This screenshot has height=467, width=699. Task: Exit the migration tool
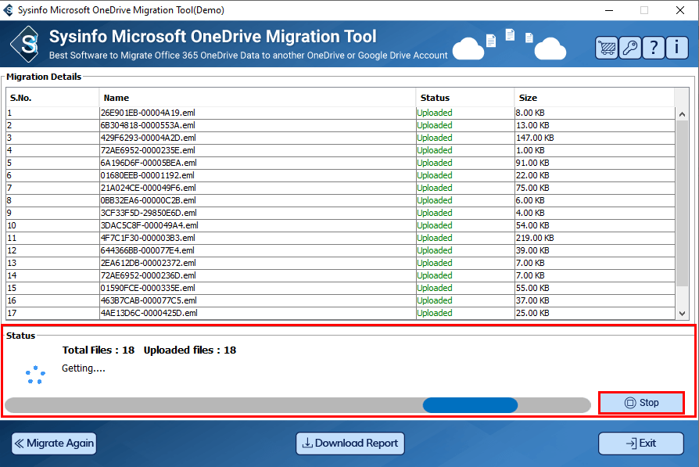coord(640,443)
